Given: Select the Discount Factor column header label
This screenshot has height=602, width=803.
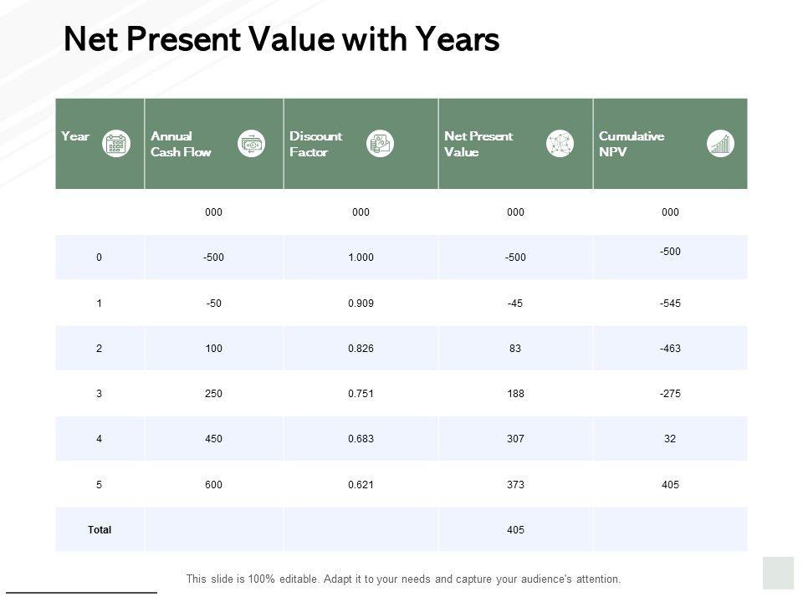Looking at the screenshot, I should click(x=316, y=144).
